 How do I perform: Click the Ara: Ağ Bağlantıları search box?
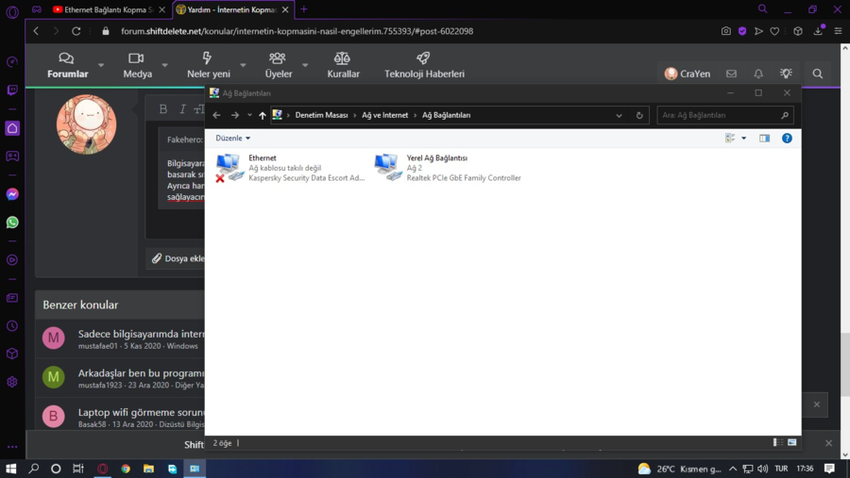(720, 115)
